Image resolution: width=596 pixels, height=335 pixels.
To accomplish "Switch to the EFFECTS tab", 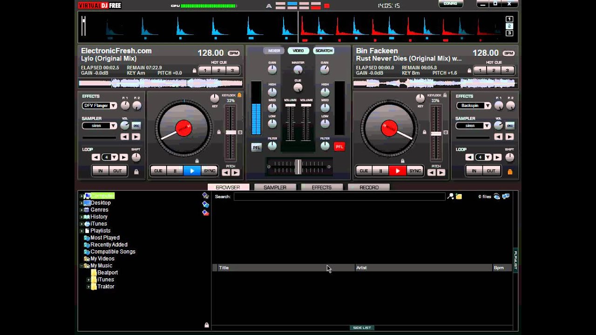I will (x=322, y=187).
